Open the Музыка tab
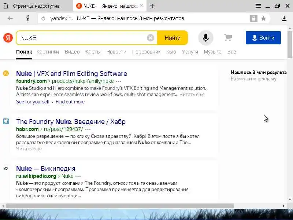This screenshot has width=293, height=220. click(213, 52)
